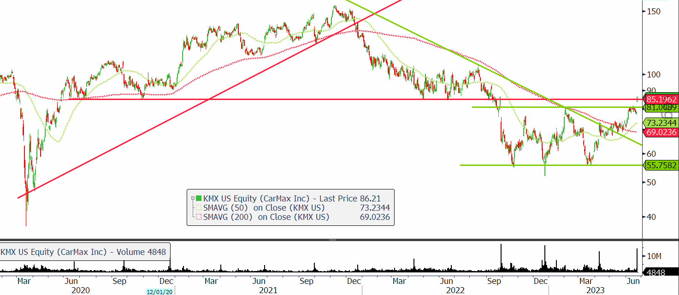Image resolution: width=679 pixels, height=295 pixels.
Task: Click the dotted green SMAVG (50) swatch
Action: coord(199,208)
